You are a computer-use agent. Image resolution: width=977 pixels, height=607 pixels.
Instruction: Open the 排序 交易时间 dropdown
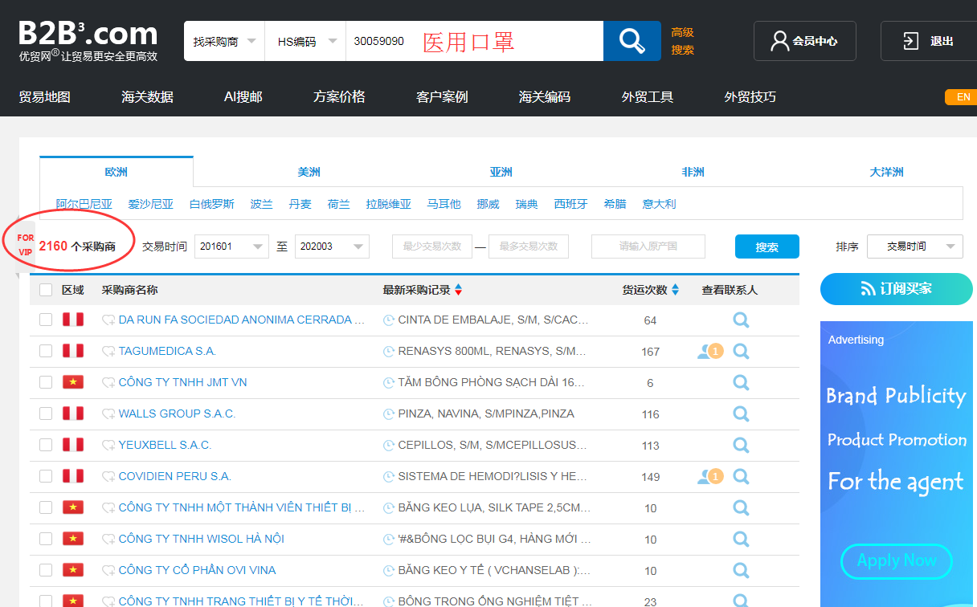click(x=915, y=246)
